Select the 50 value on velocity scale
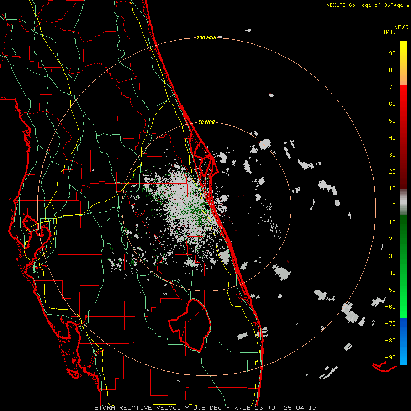Screen dimensions: 411x411 point(392,121)
